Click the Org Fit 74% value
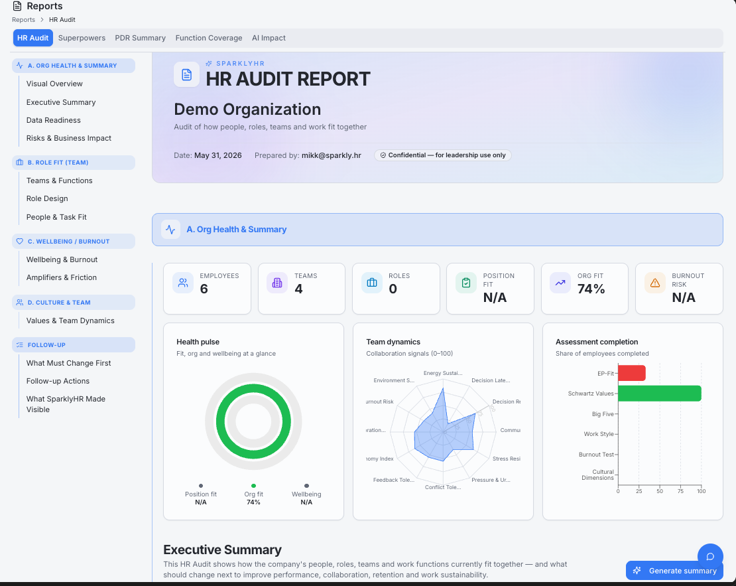Screen dimensions: 736x586 [591, 289]
